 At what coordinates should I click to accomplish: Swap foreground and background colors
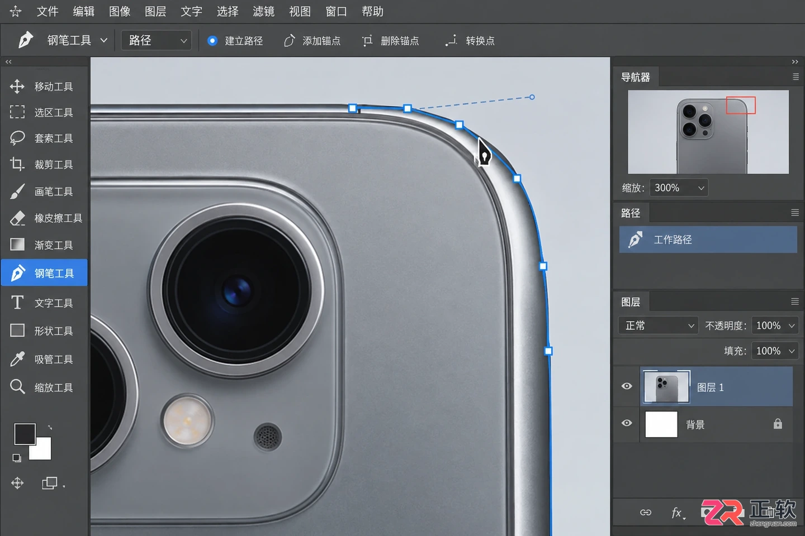50,427
